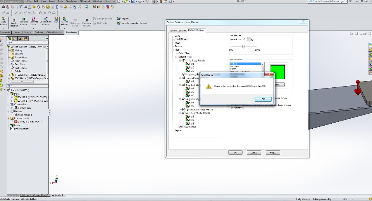Click the camera icon in the top toolbar
The width and height of the screenshot is (372, 201).
tap(3, 7)
